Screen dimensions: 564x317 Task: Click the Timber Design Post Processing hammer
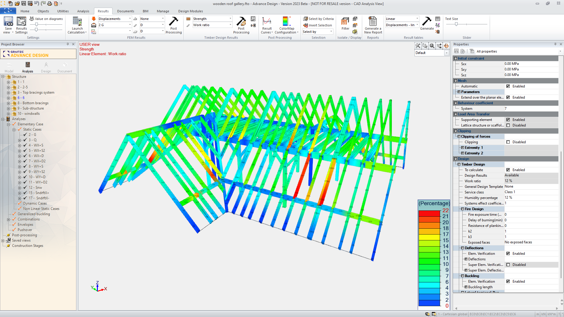click(x=241, y=22)
